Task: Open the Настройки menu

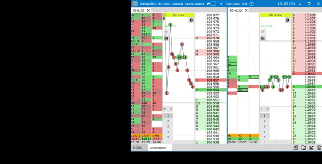Action: point(148,4)
